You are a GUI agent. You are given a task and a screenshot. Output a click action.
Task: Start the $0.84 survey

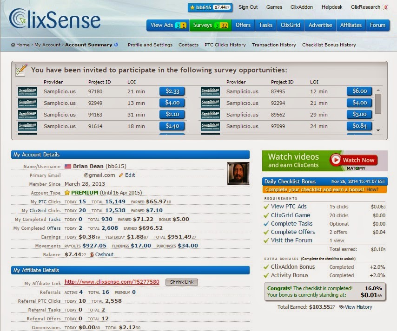click(x=359, y=126)
